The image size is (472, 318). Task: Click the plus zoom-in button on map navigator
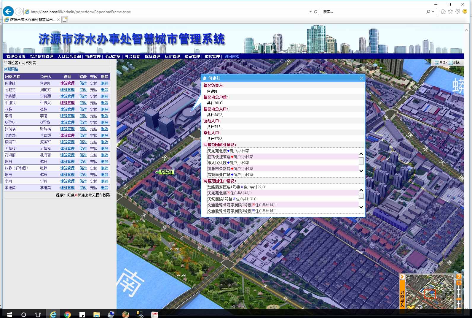point(459,283)
